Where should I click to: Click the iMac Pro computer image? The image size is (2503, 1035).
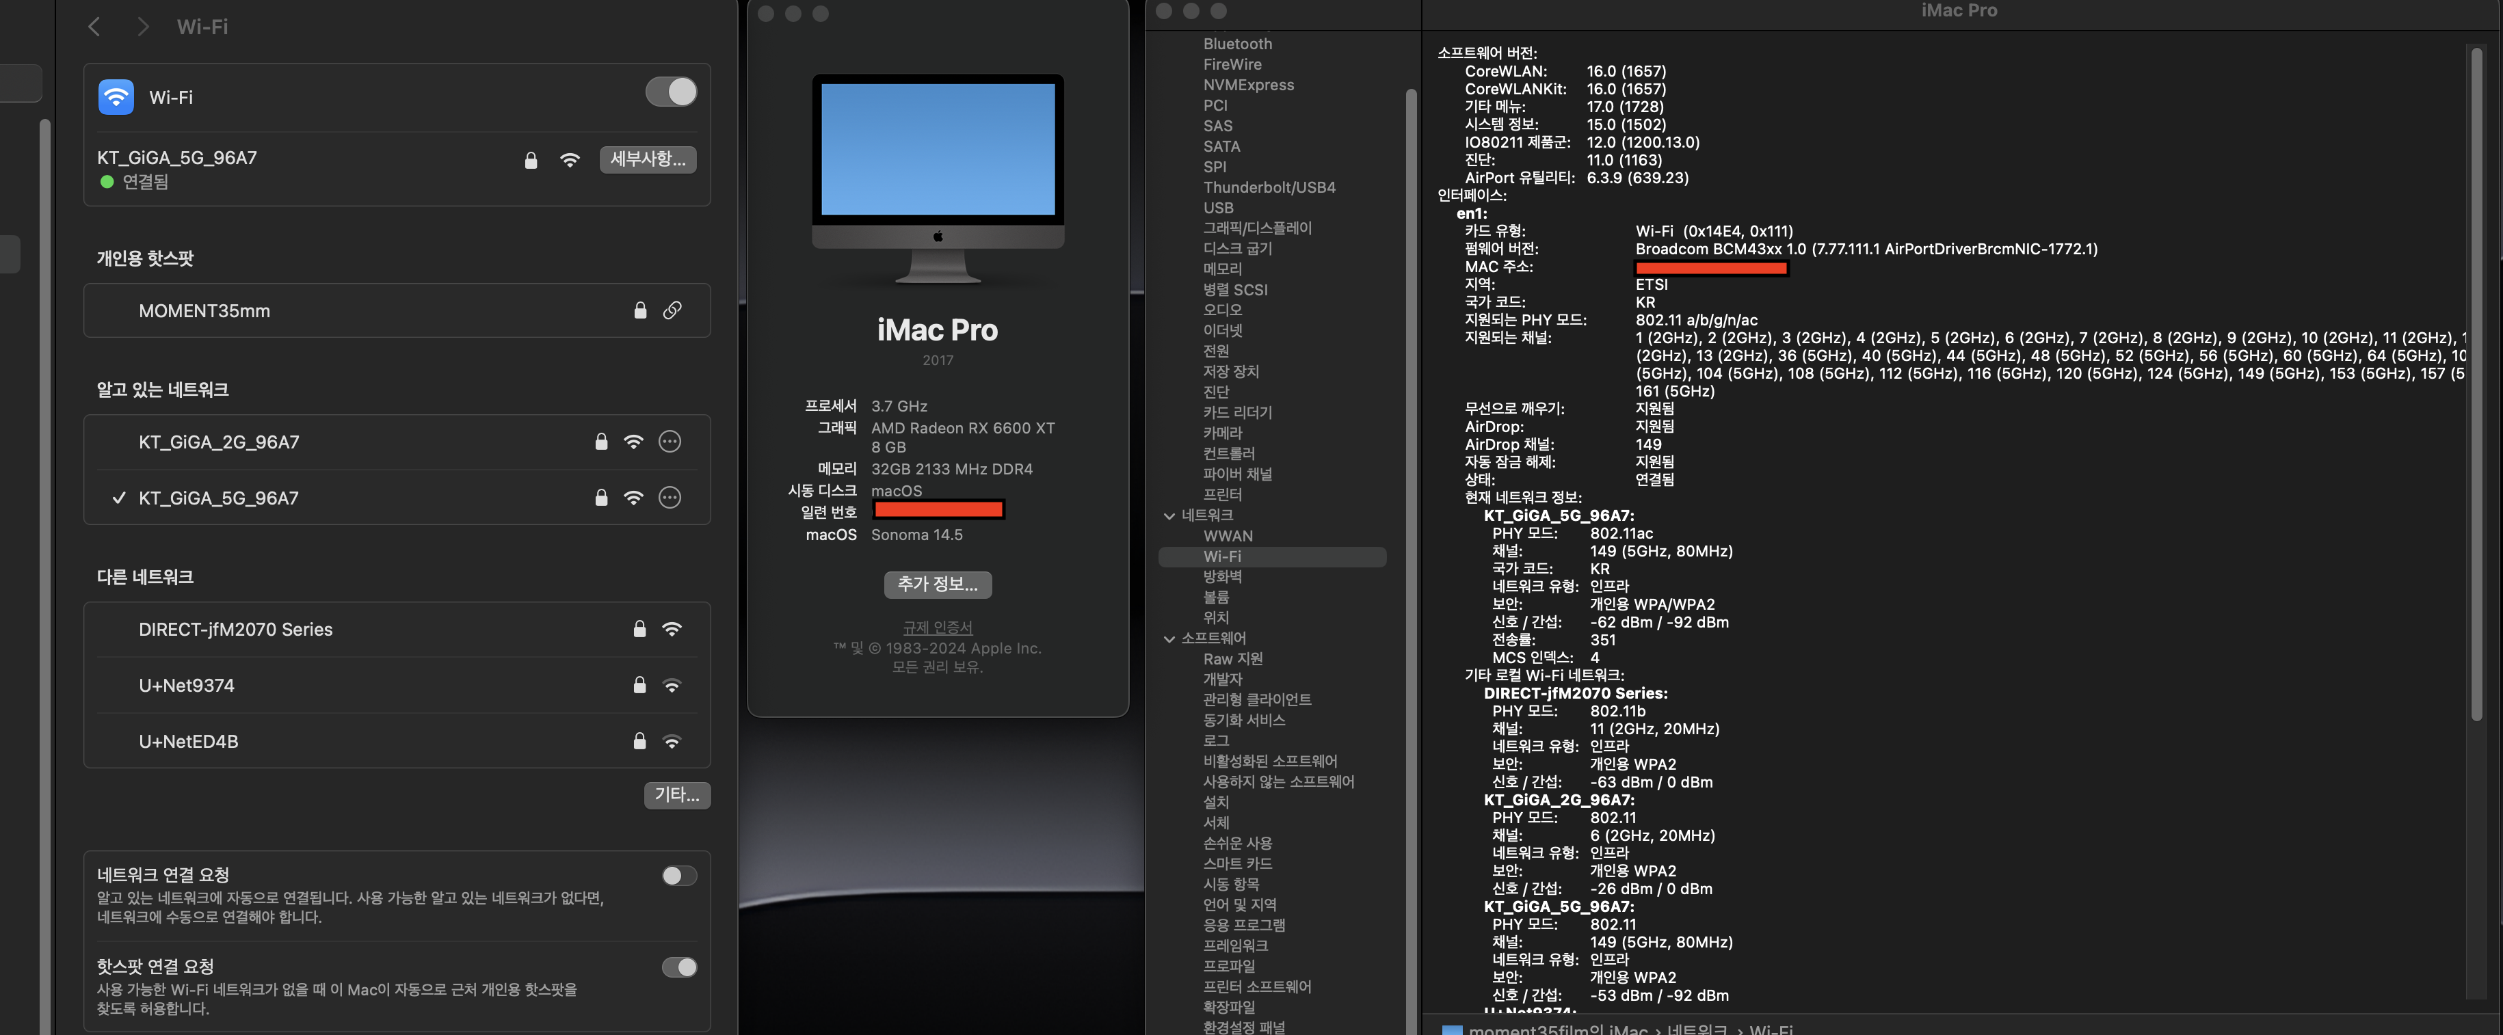point(938,178)
